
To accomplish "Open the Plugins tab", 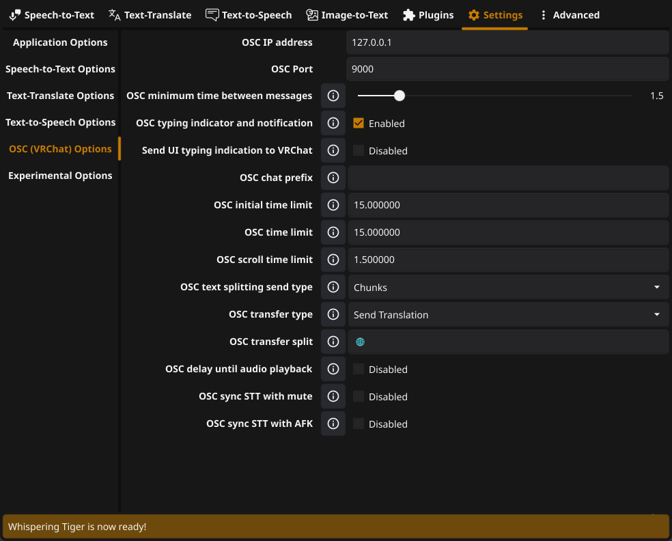I will pyautogui.click(x=428, y=15).
